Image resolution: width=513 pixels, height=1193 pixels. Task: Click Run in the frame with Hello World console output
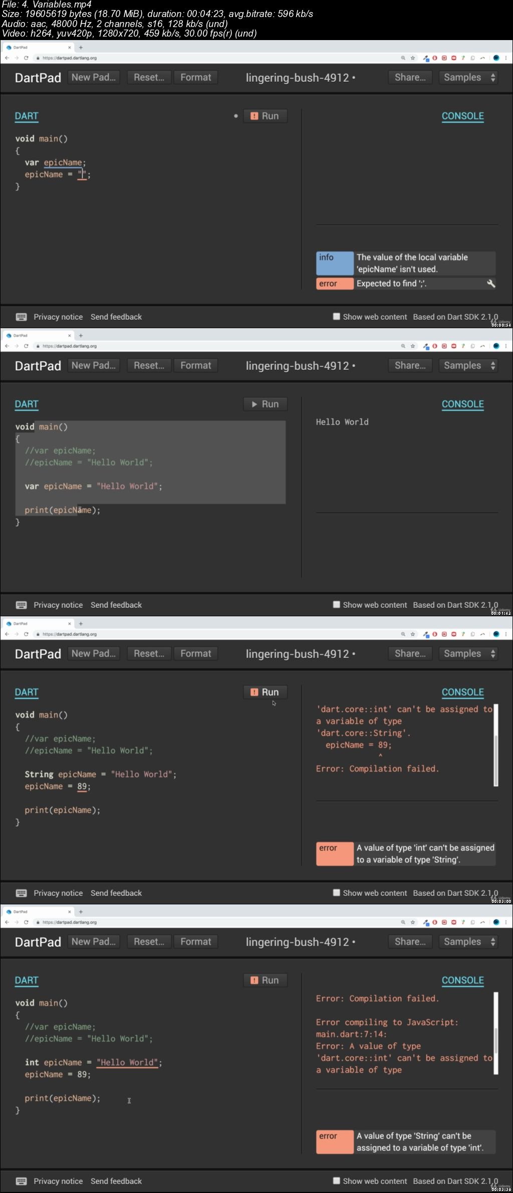[265, 404]
